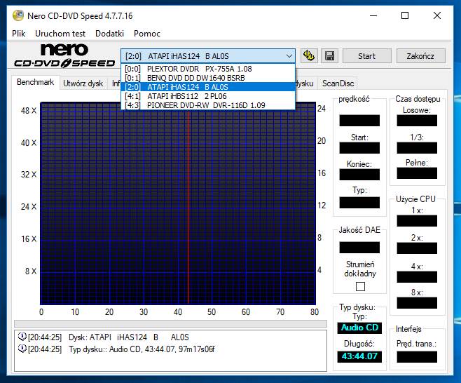Select ATAPI iHBS112 2 PL06 drive
461x383 pixels.
[208, 96]
